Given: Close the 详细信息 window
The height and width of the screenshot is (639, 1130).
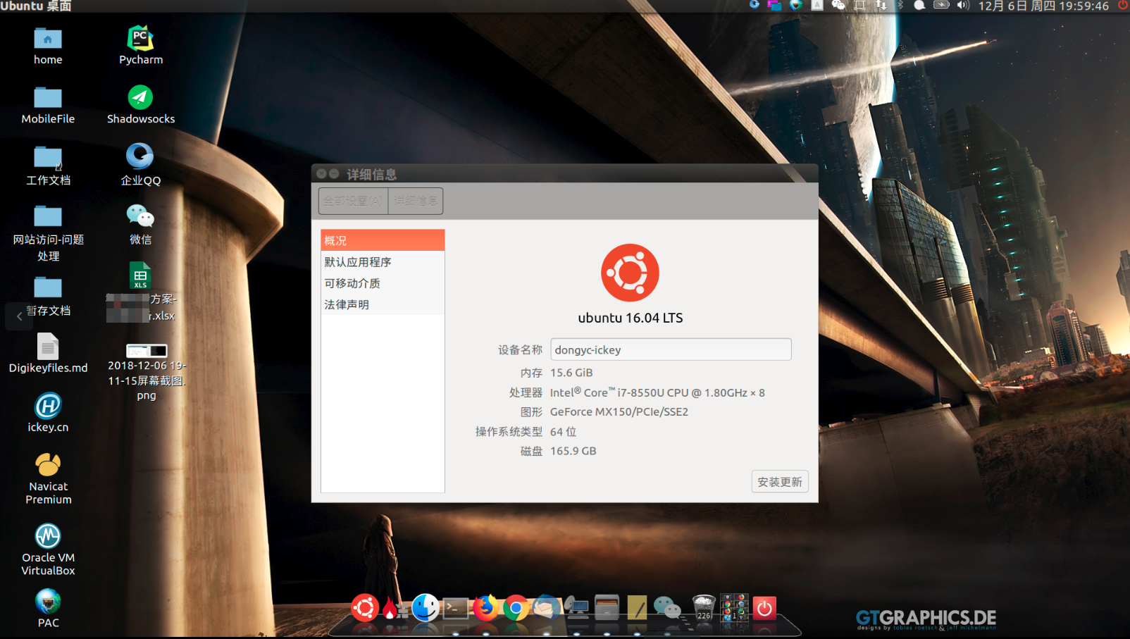Looking at the screenshot, I should [321, 173].
